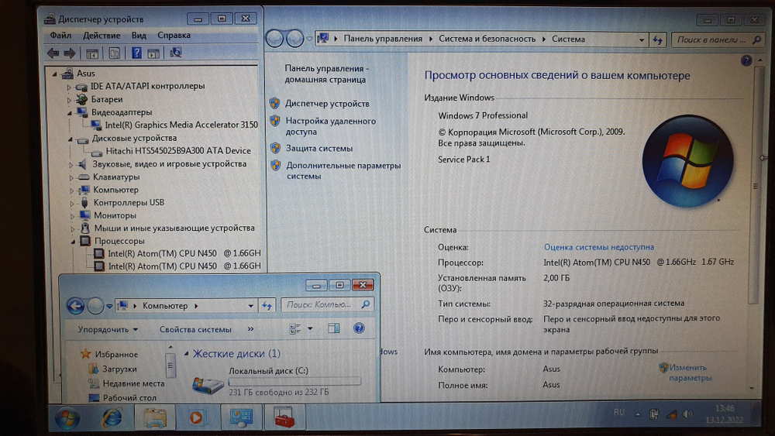This screenshot has width=775, height=436.
Task: Expand Батареи node in device tree
Action: coord(69,100)
